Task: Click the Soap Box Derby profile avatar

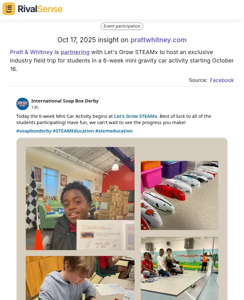Action: 23,104
